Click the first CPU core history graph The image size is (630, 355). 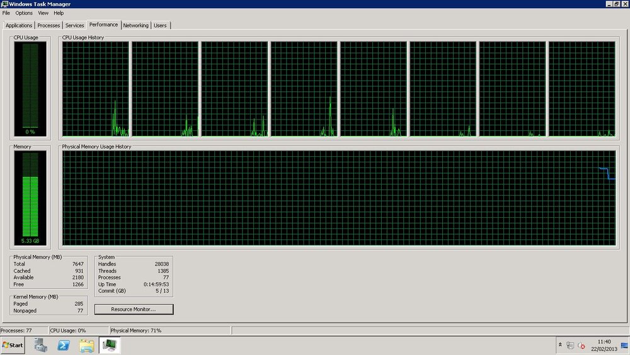coord(96,89)
